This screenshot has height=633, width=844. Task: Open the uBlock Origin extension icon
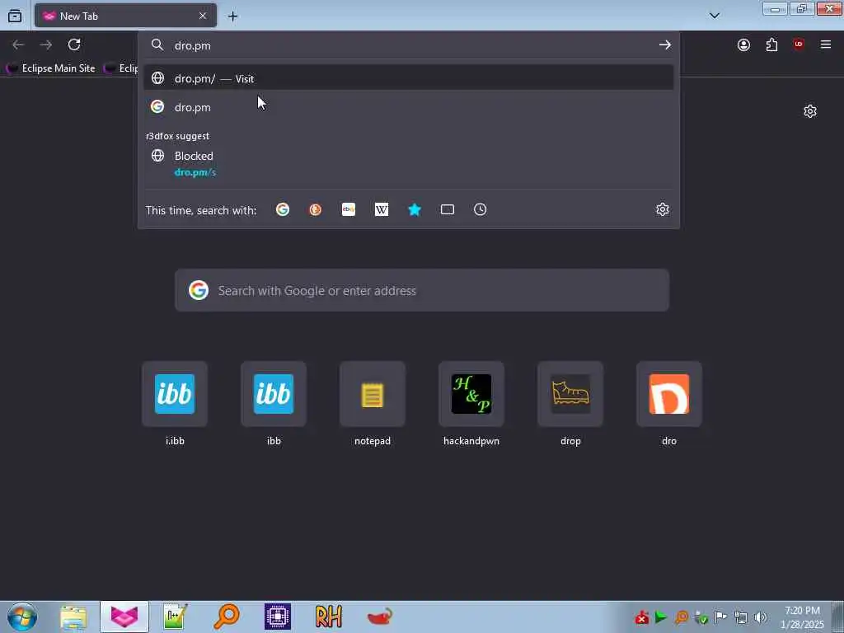click(799, 45)
